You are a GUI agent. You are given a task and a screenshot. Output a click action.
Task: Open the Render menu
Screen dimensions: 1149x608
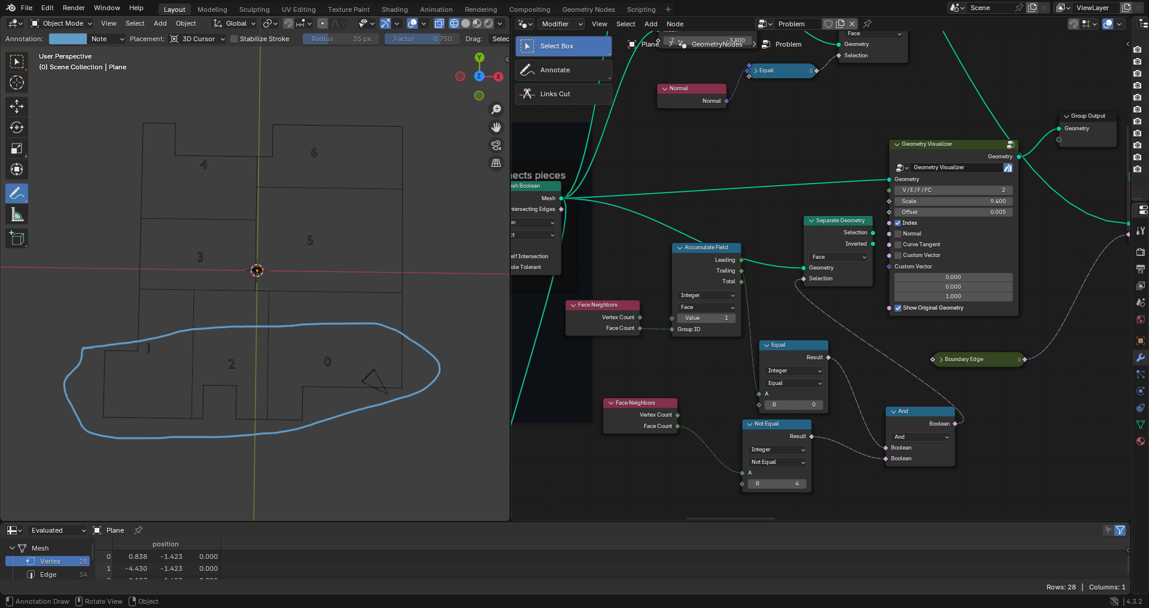[x=74, y=8]
